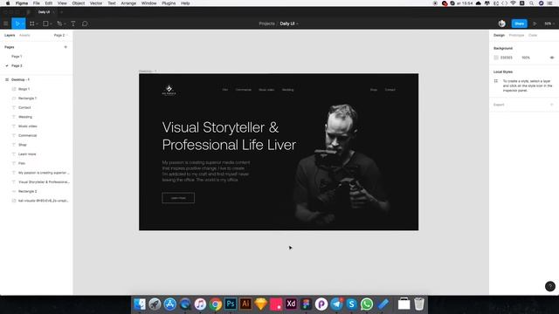Open Adobe XD from the dock

291,304
